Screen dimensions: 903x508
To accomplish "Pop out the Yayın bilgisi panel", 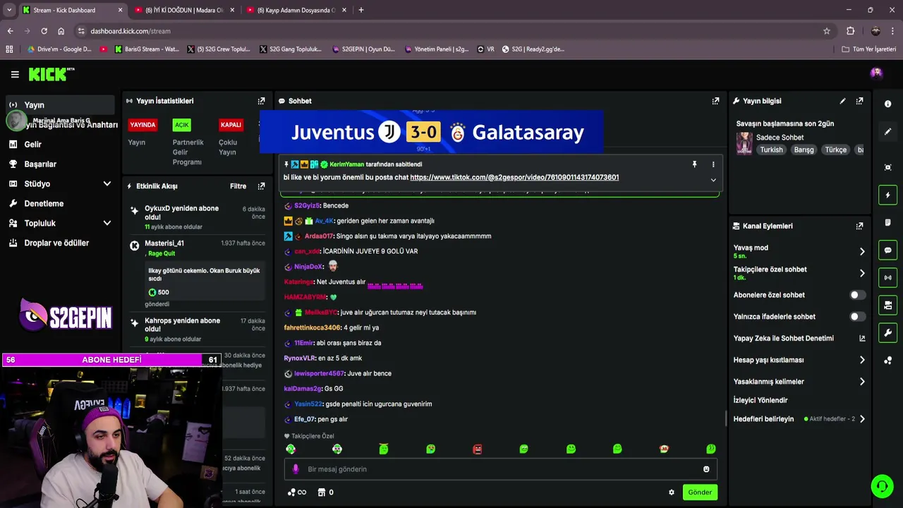I will coord(859,101).
